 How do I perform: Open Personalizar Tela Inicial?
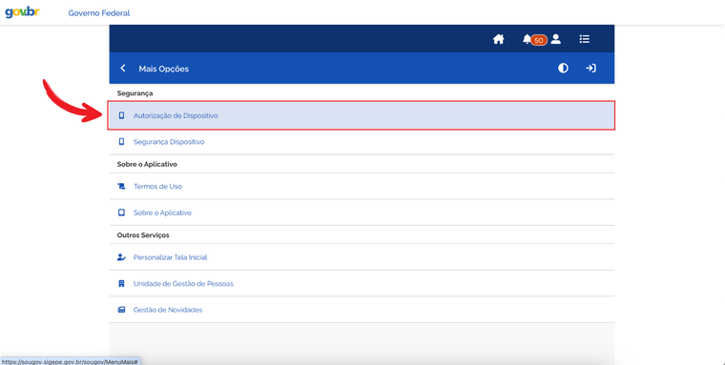(362, 257)
